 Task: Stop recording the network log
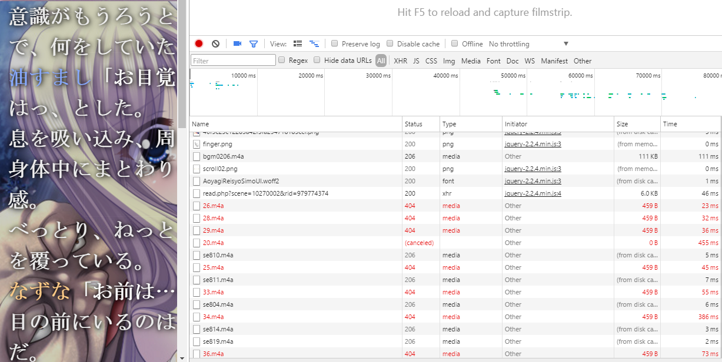click(199, 43)
